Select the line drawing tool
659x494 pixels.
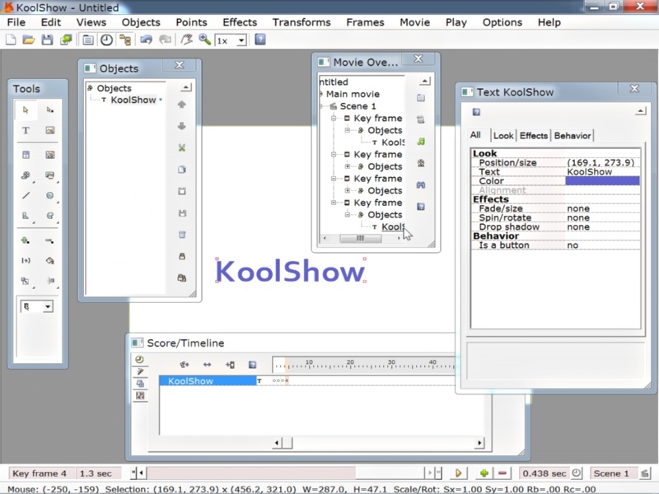tap(26, 195)
